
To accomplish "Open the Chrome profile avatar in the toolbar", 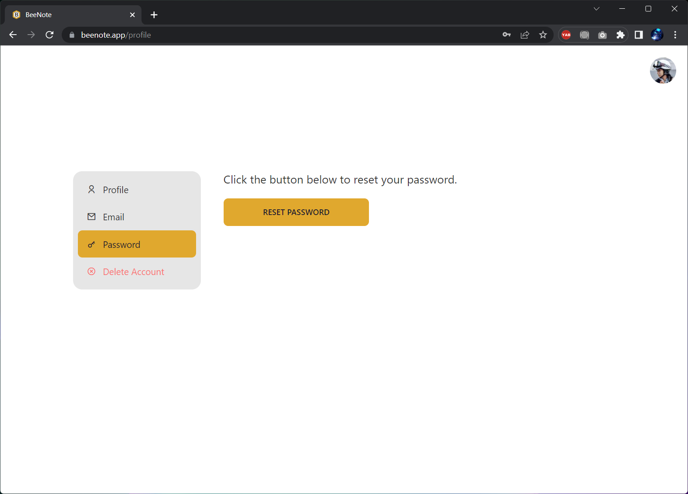I will 657,35.
